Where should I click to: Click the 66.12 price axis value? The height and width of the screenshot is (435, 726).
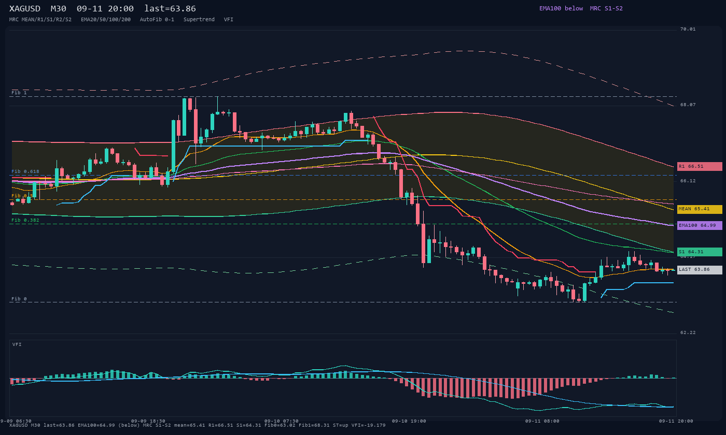click(688, 181)
